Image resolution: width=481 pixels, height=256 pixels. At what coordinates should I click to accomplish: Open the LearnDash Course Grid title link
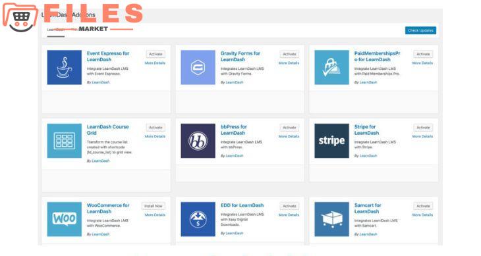click(107, 130)
